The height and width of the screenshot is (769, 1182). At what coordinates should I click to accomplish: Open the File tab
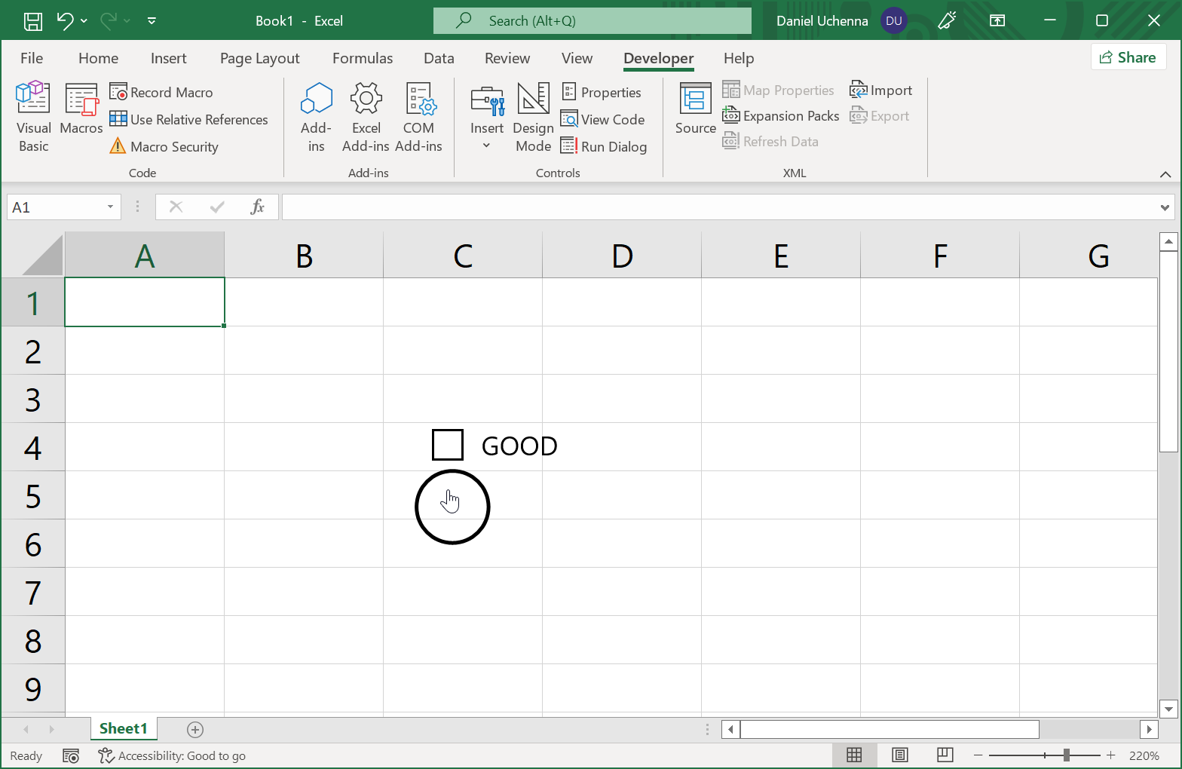pyautogui.click(x=32, y=58)
